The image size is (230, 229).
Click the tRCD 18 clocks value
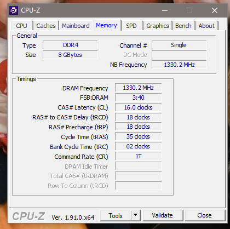coord(139,117)
